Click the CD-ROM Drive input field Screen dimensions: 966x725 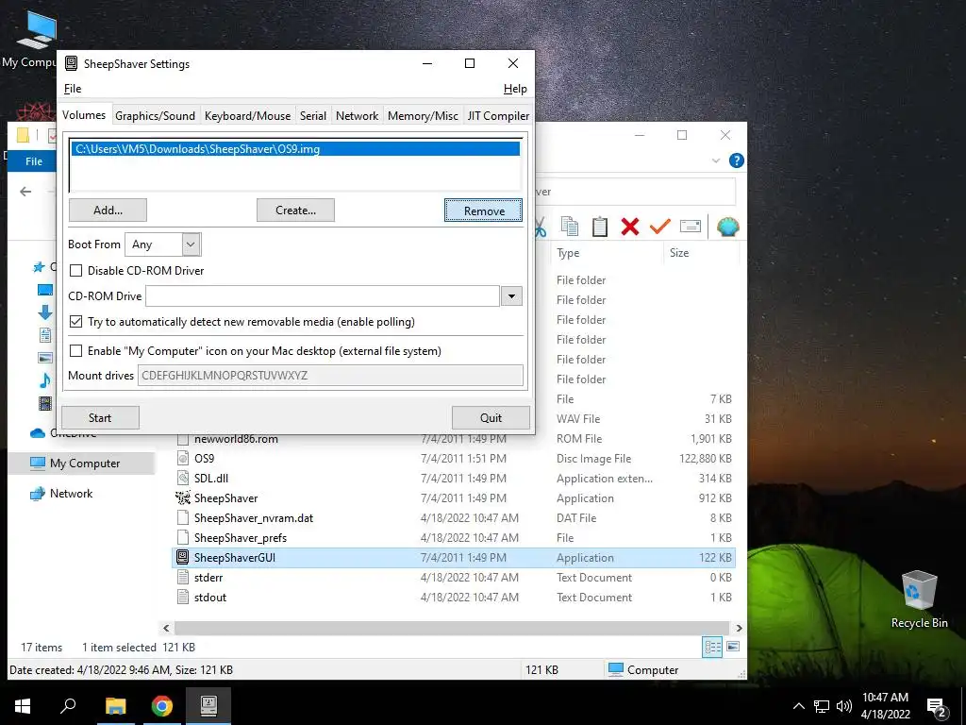(x=323, y=295)
